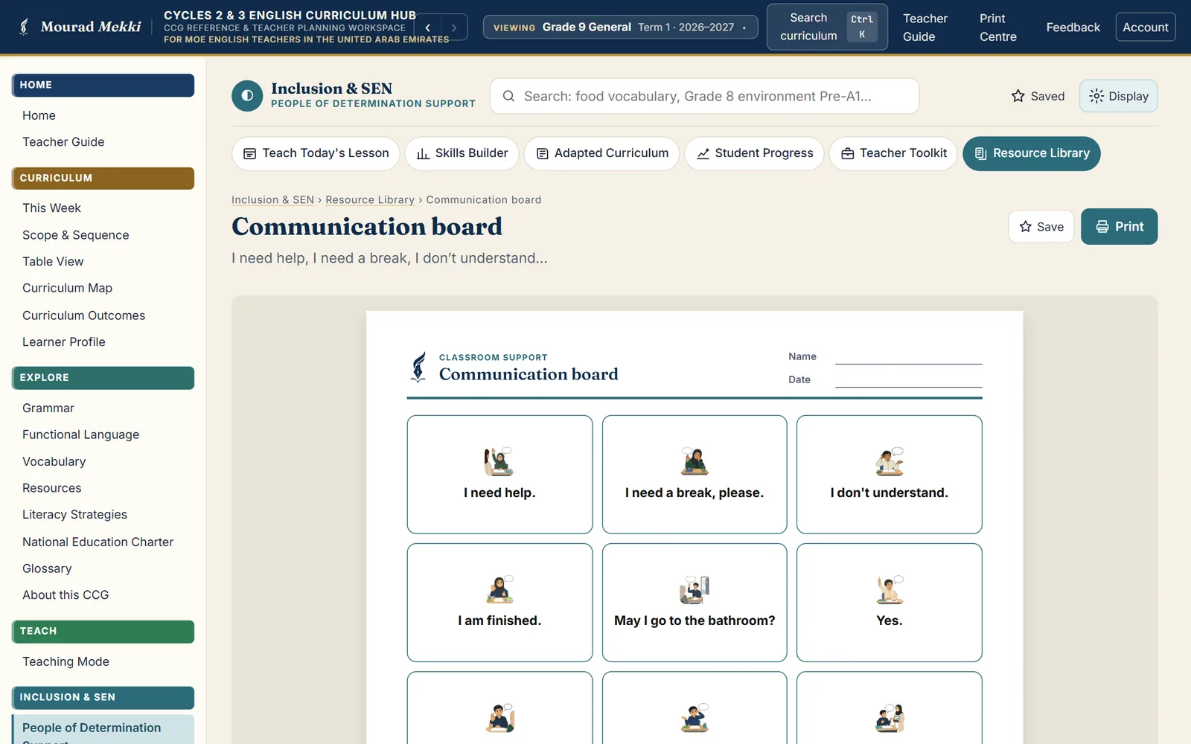Open the Student Progress tab
Image resolution: width=1191 pixels, height=744 pixels.
754,153
